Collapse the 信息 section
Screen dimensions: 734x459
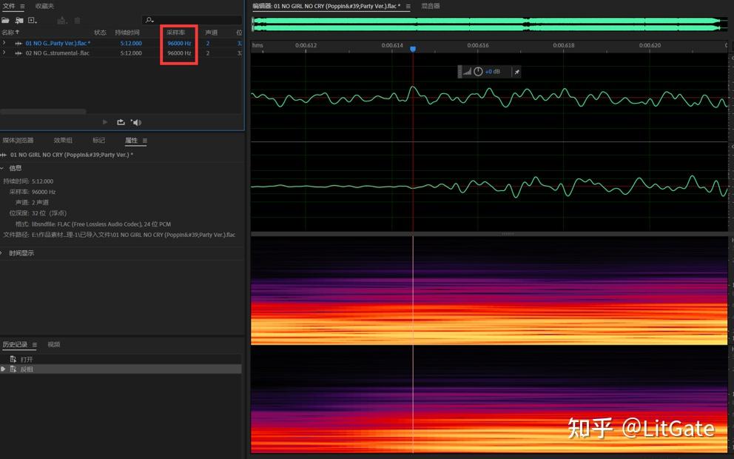point(2,168)
